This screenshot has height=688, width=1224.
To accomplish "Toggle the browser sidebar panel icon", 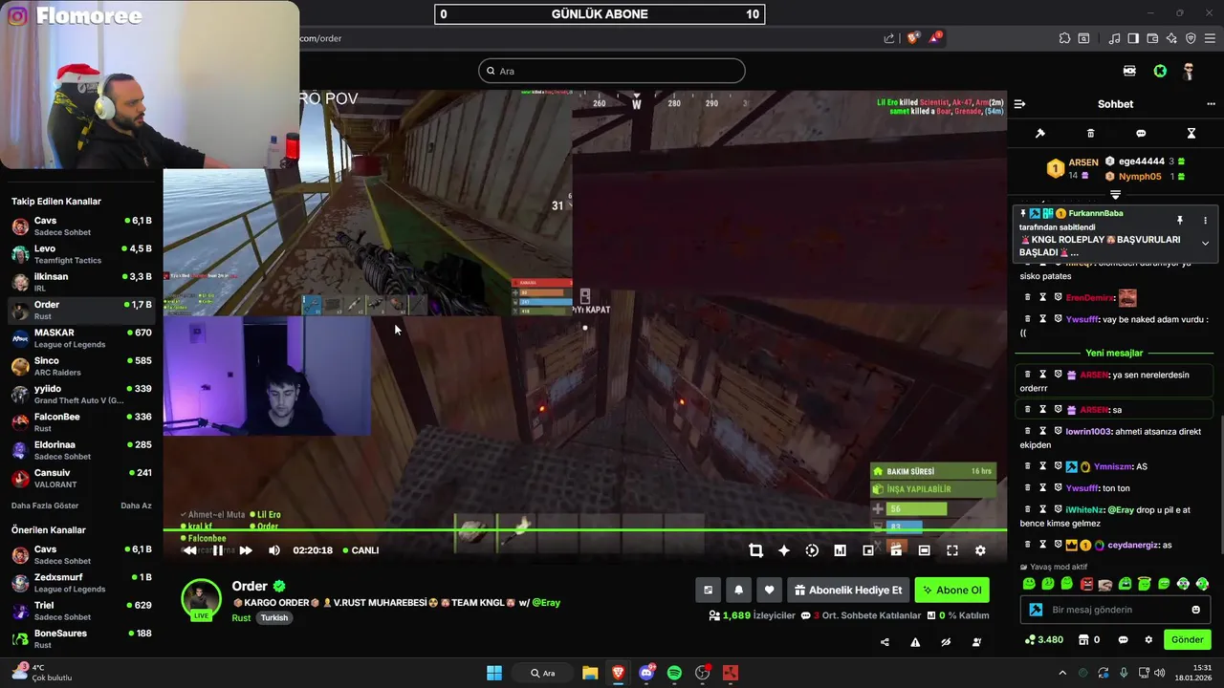I will coord(1133,38).
